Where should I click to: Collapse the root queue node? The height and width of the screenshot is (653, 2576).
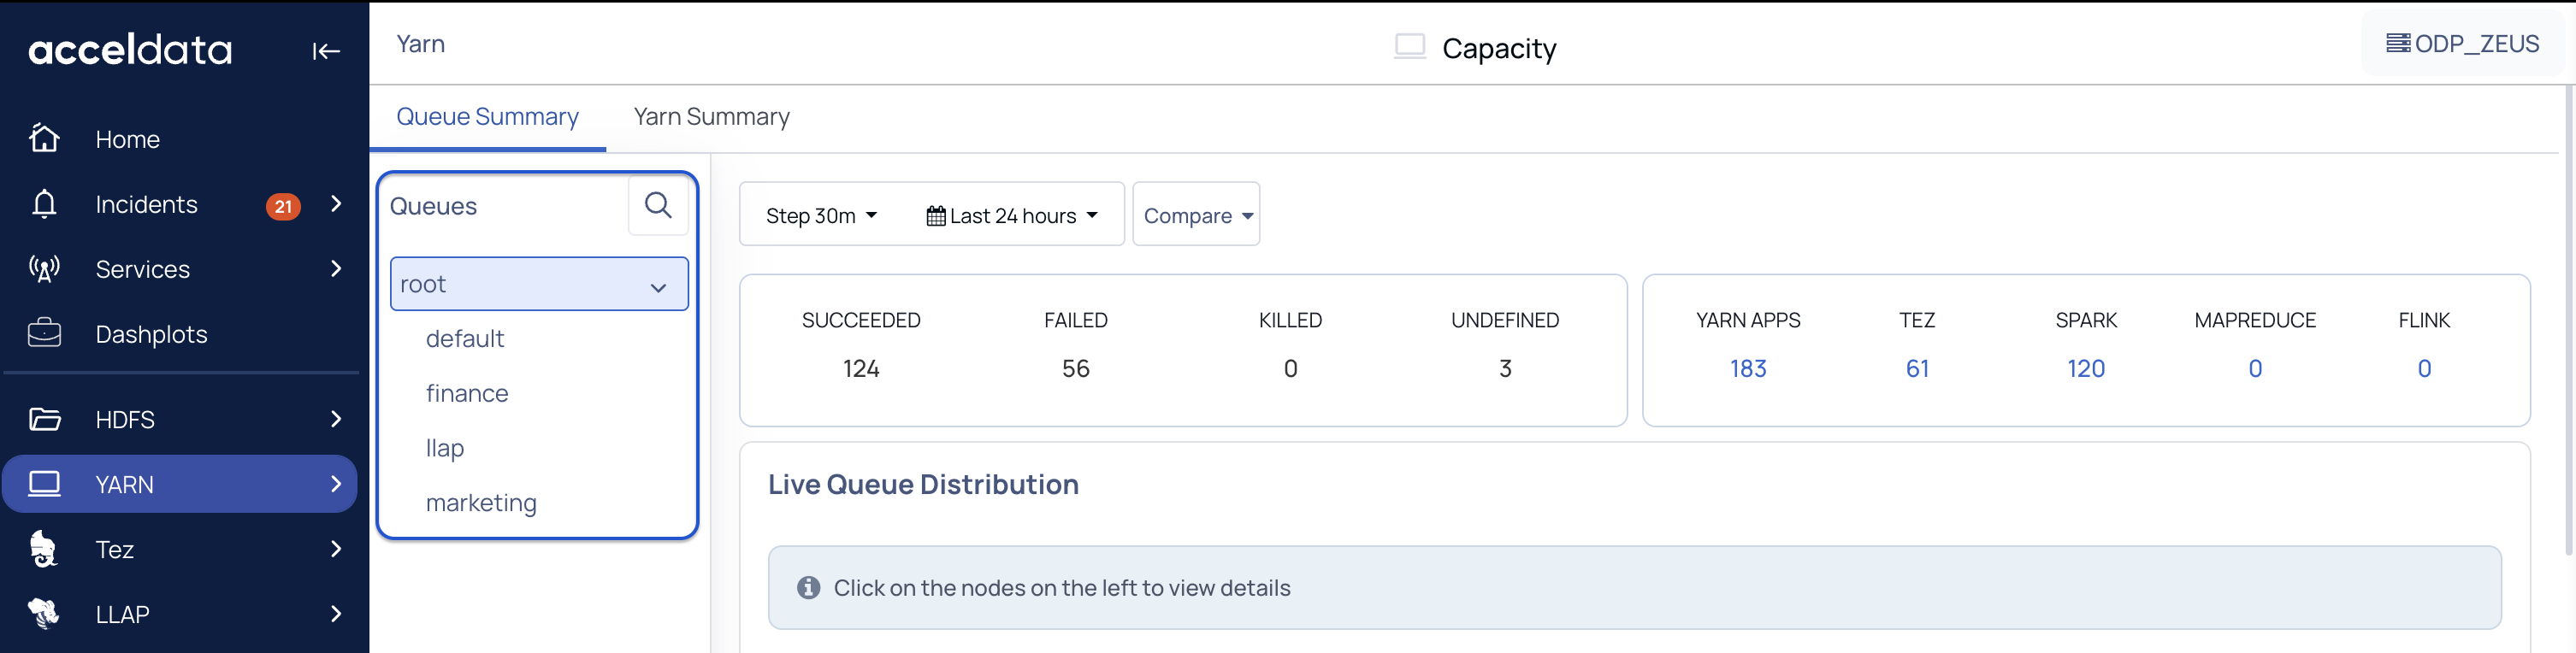coord(658,287)
